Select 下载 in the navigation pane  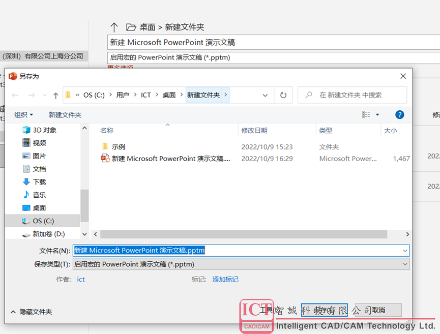(39, 181)
